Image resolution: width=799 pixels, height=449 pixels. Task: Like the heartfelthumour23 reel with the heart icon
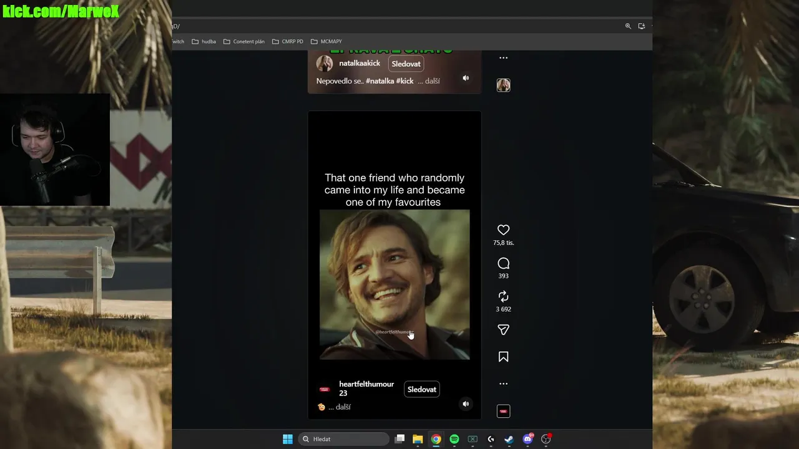click(x=503, y=230)
